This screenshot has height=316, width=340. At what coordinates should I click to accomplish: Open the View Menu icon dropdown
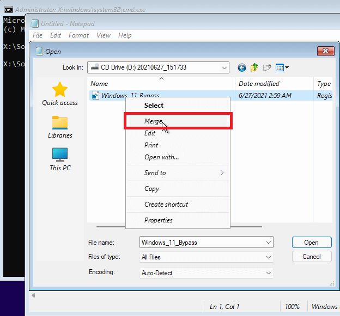pyautogui.click(x=282, y=67)
